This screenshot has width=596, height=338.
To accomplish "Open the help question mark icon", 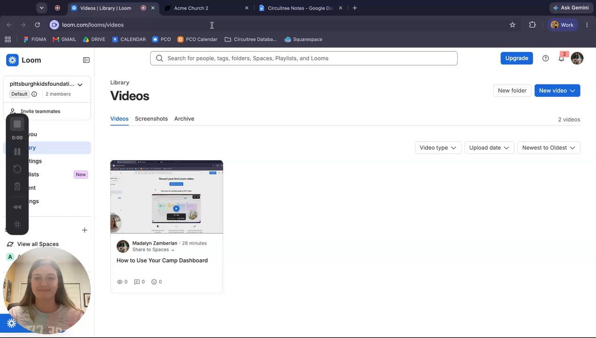I will [x=545, y=58].
